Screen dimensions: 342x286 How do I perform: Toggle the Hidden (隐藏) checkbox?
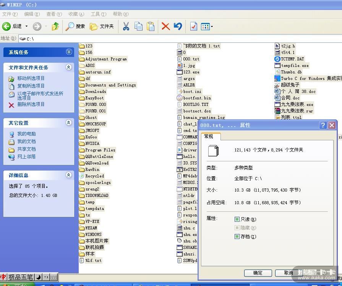[237, 228]
